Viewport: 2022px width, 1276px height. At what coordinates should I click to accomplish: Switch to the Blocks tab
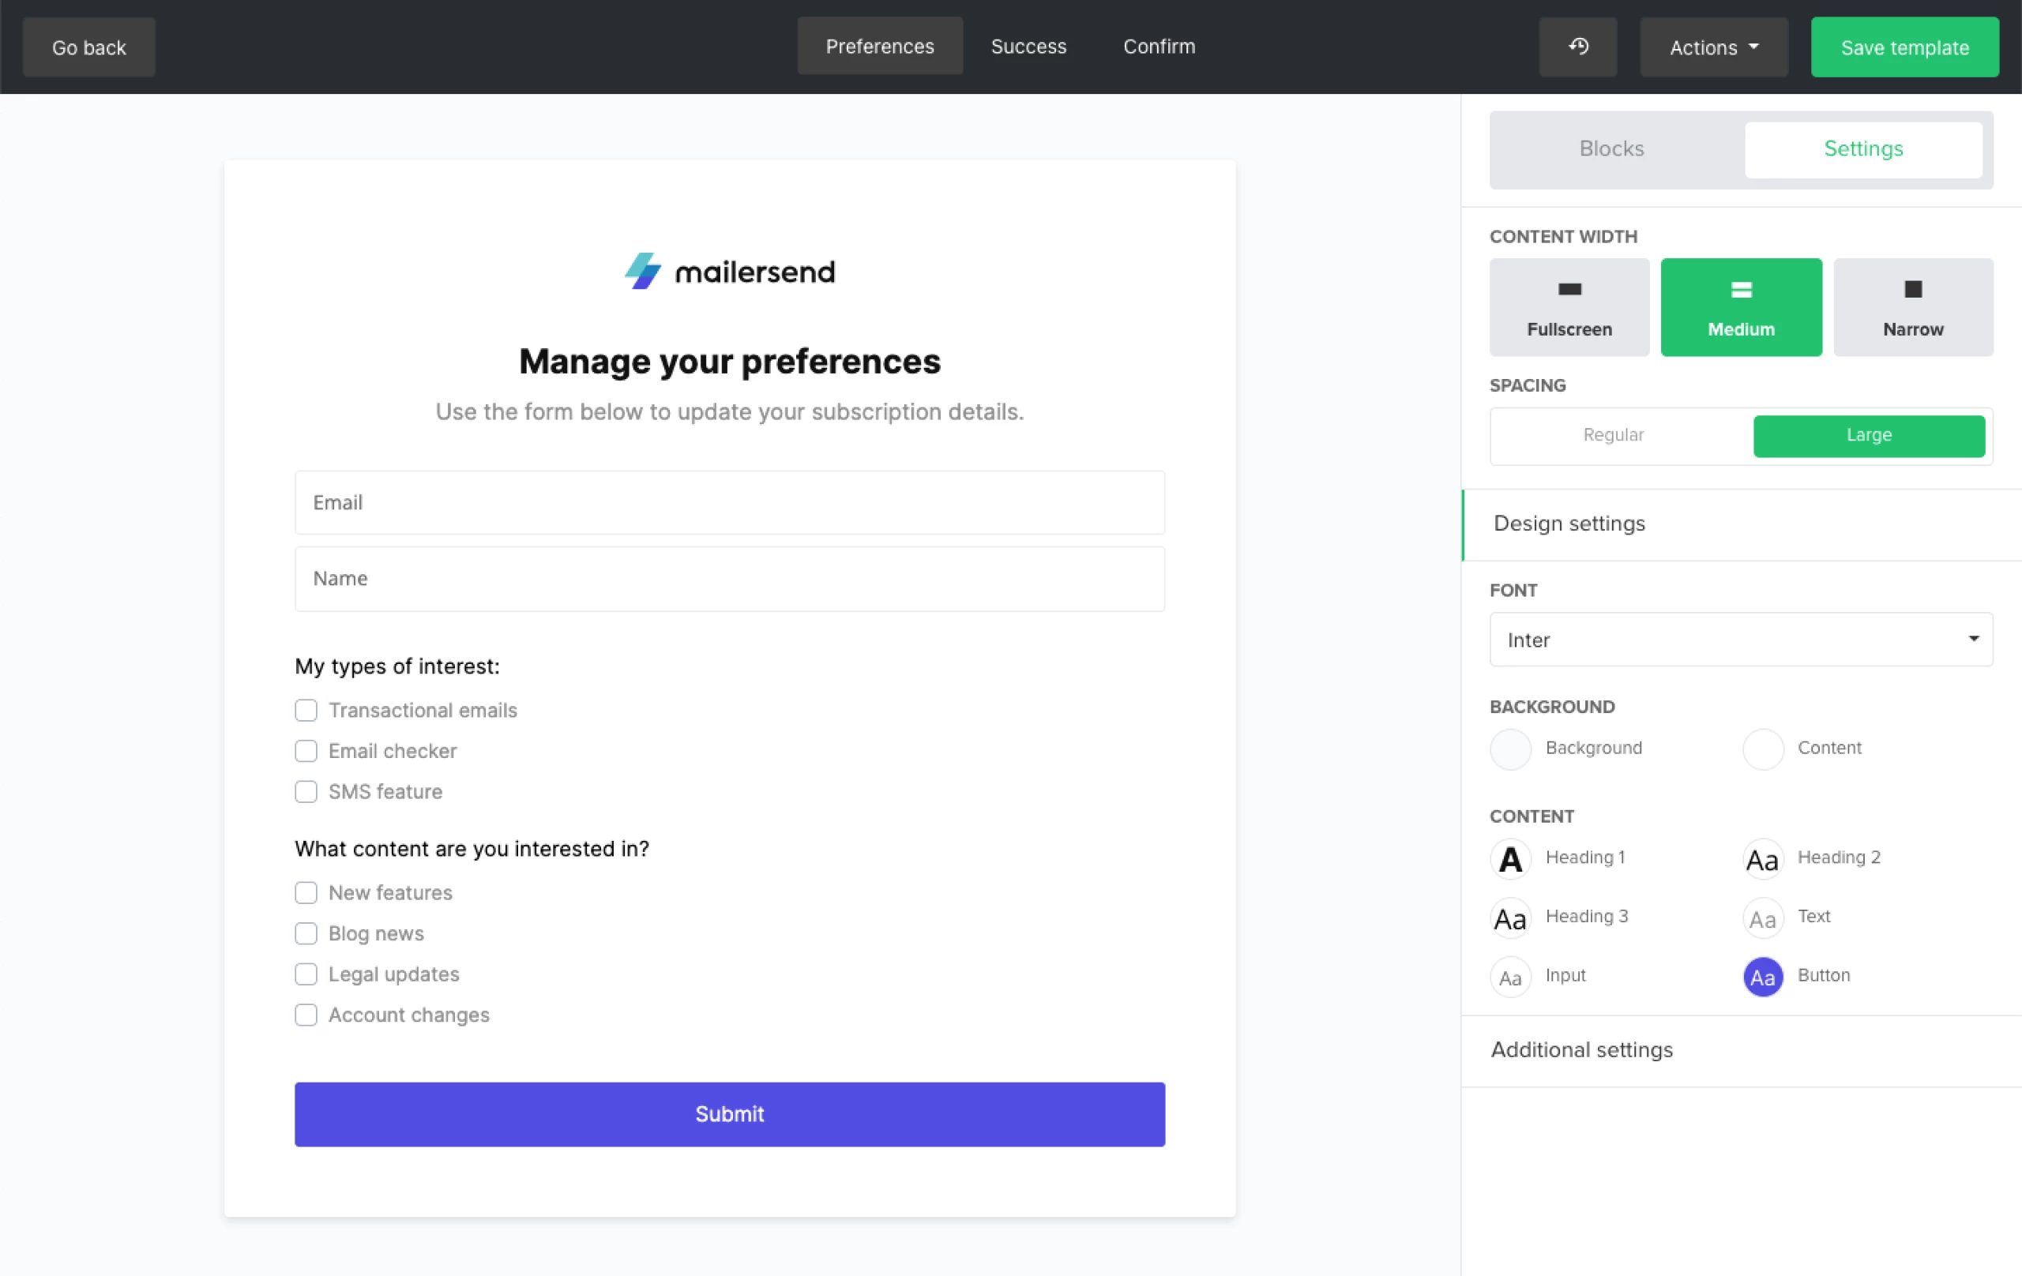(x=1610, y=148)
